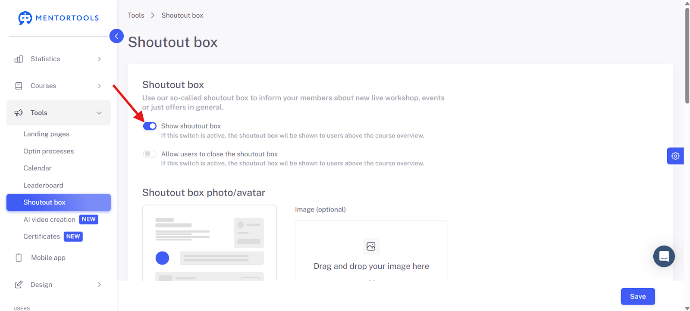The height and width of the screenshot is (311, 690).
Task: Enable Allow users to close the shoutout box
Action: (x=150, y=154)
